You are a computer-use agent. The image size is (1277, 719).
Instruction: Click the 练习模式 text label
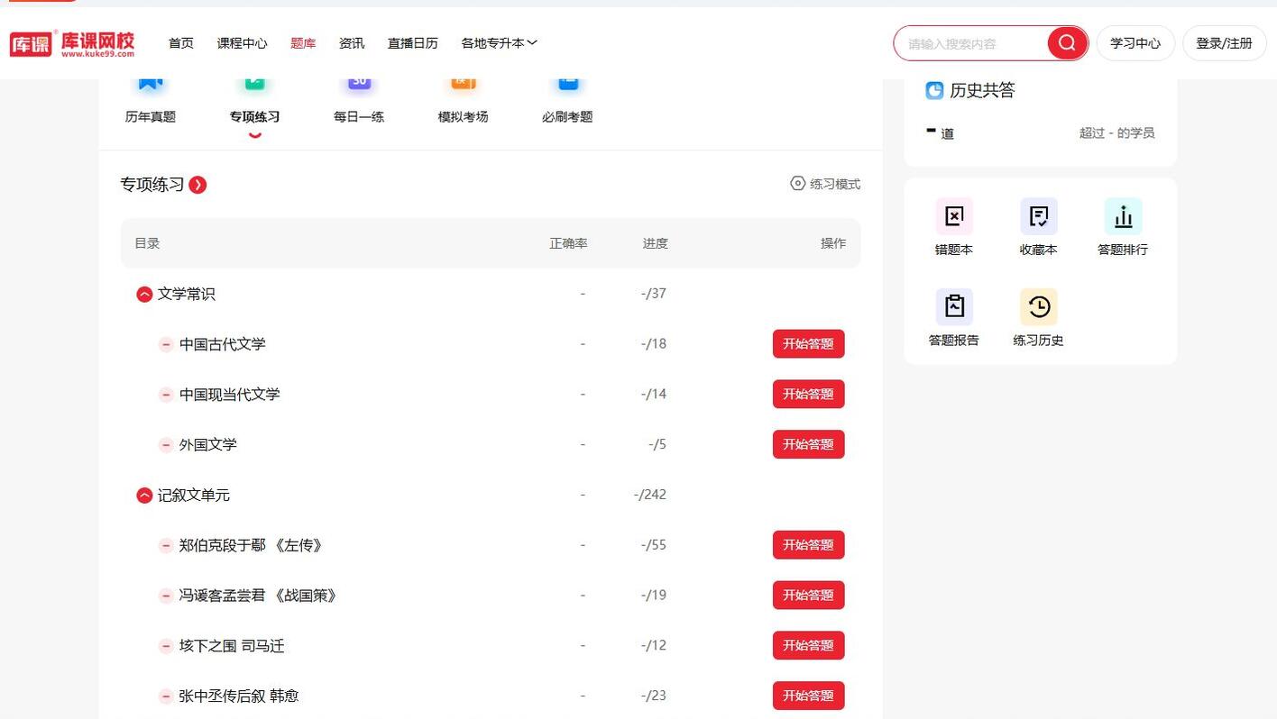835,184
